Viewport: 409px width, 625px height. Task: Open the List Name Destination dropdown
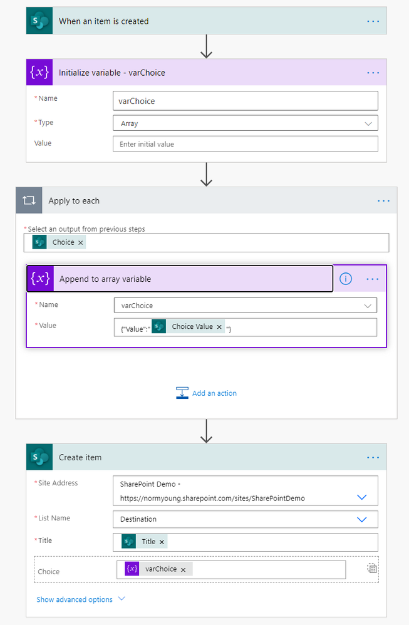coord(361,519)
